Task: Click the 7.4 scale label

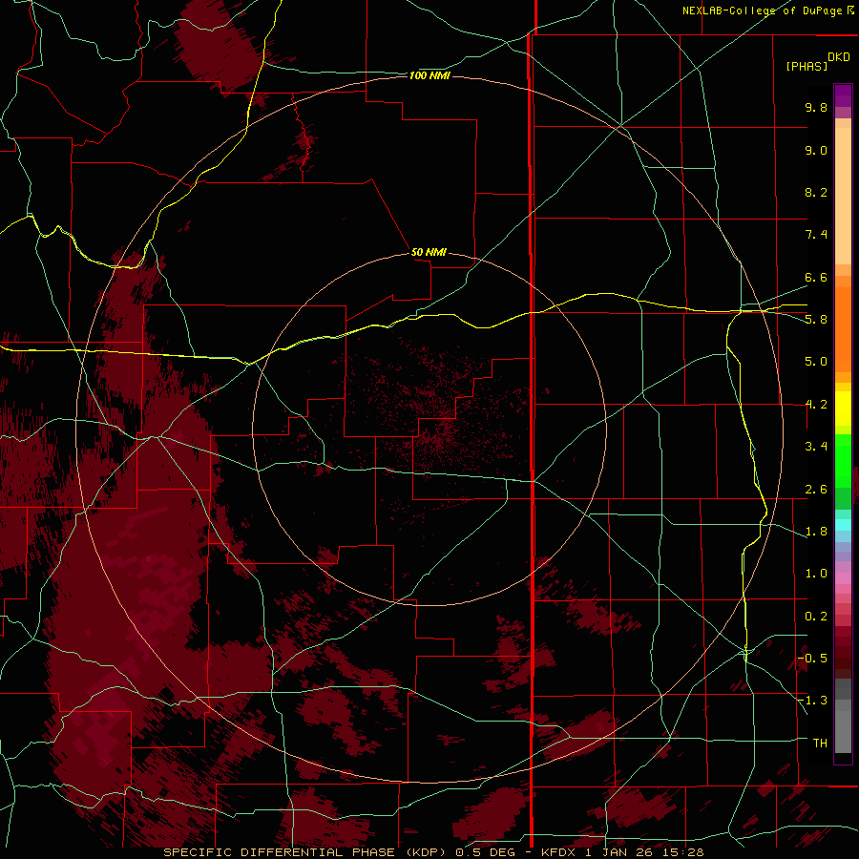Action: pyautogui.click(x=816, y=235)
